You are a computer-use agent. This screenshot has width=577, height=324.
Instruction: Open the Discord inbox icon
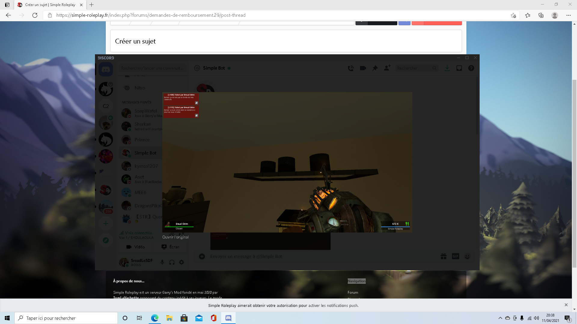pos(459,68)
